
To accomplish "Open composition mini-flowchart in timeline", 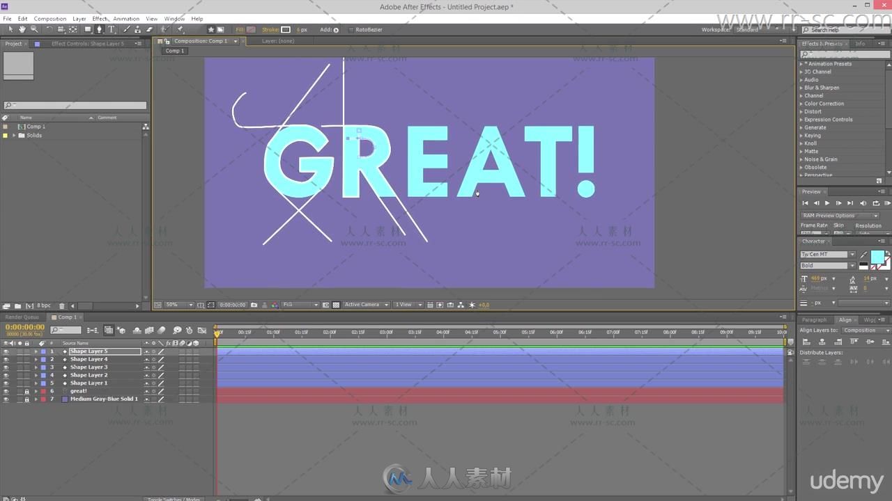I will click(92, 330).
